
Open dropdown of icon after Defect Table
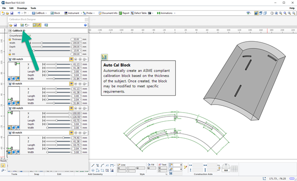click(x=153, y=13)
